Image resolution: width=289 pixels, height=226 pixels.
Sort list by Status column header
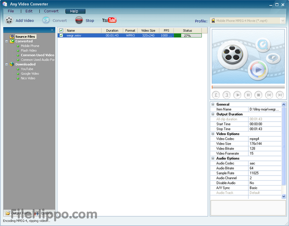click(187, 31)
